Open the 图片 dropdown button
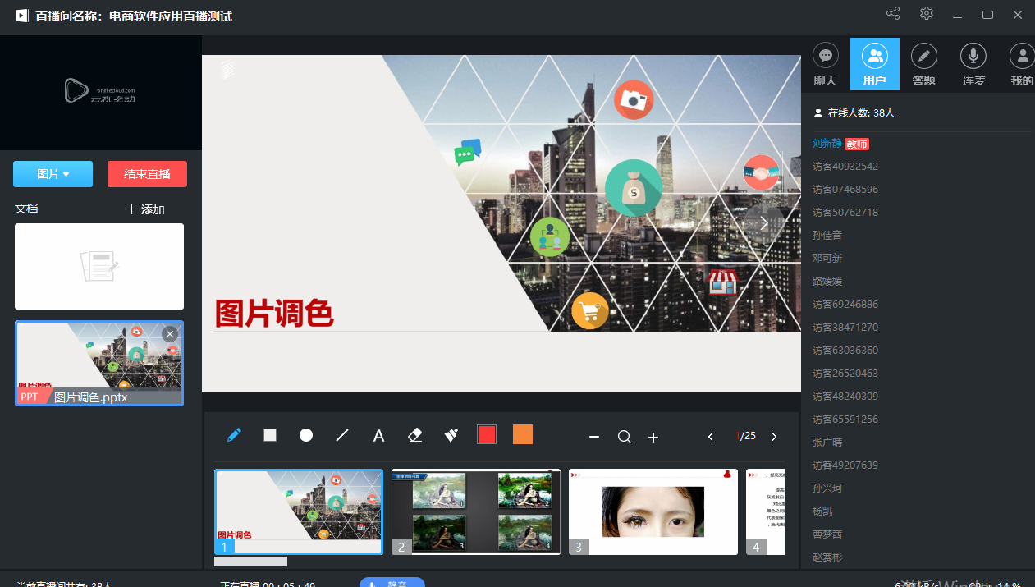The image size is (1035, 587). click(x=53, y=174)
